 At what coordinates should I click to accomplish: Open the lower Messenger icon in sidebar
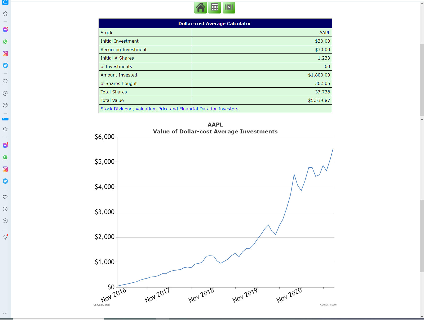click(5, 145)
